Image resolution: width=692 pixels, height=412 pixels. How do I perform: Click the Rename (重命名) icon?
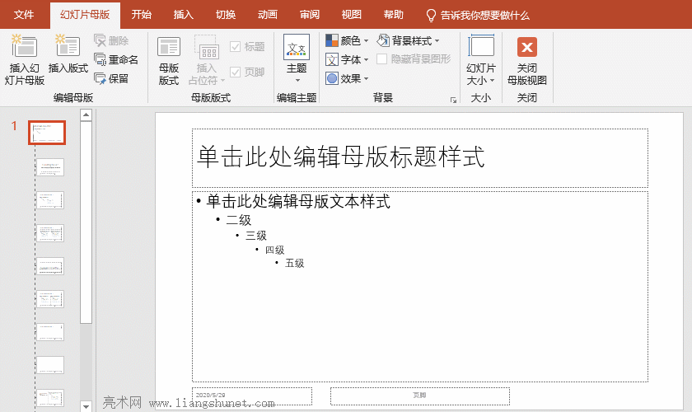(101, 59)
